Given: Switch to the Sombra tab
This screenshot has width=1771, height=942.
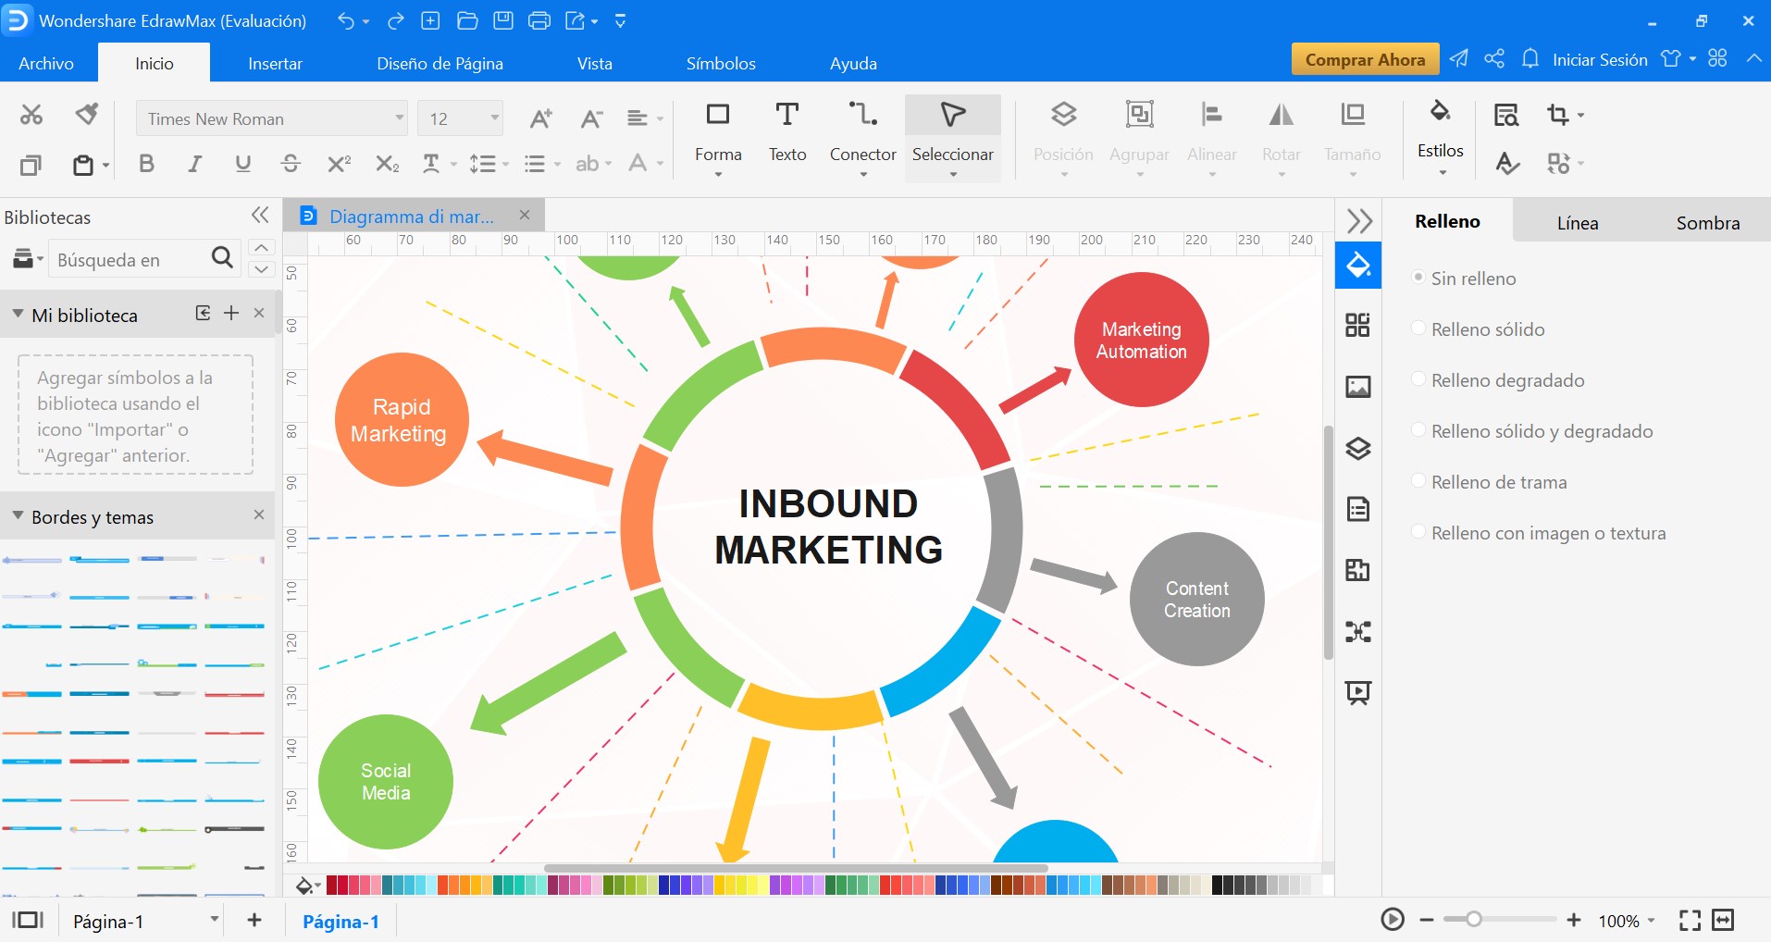Looking at the screenshot, I should [1708, 222].
